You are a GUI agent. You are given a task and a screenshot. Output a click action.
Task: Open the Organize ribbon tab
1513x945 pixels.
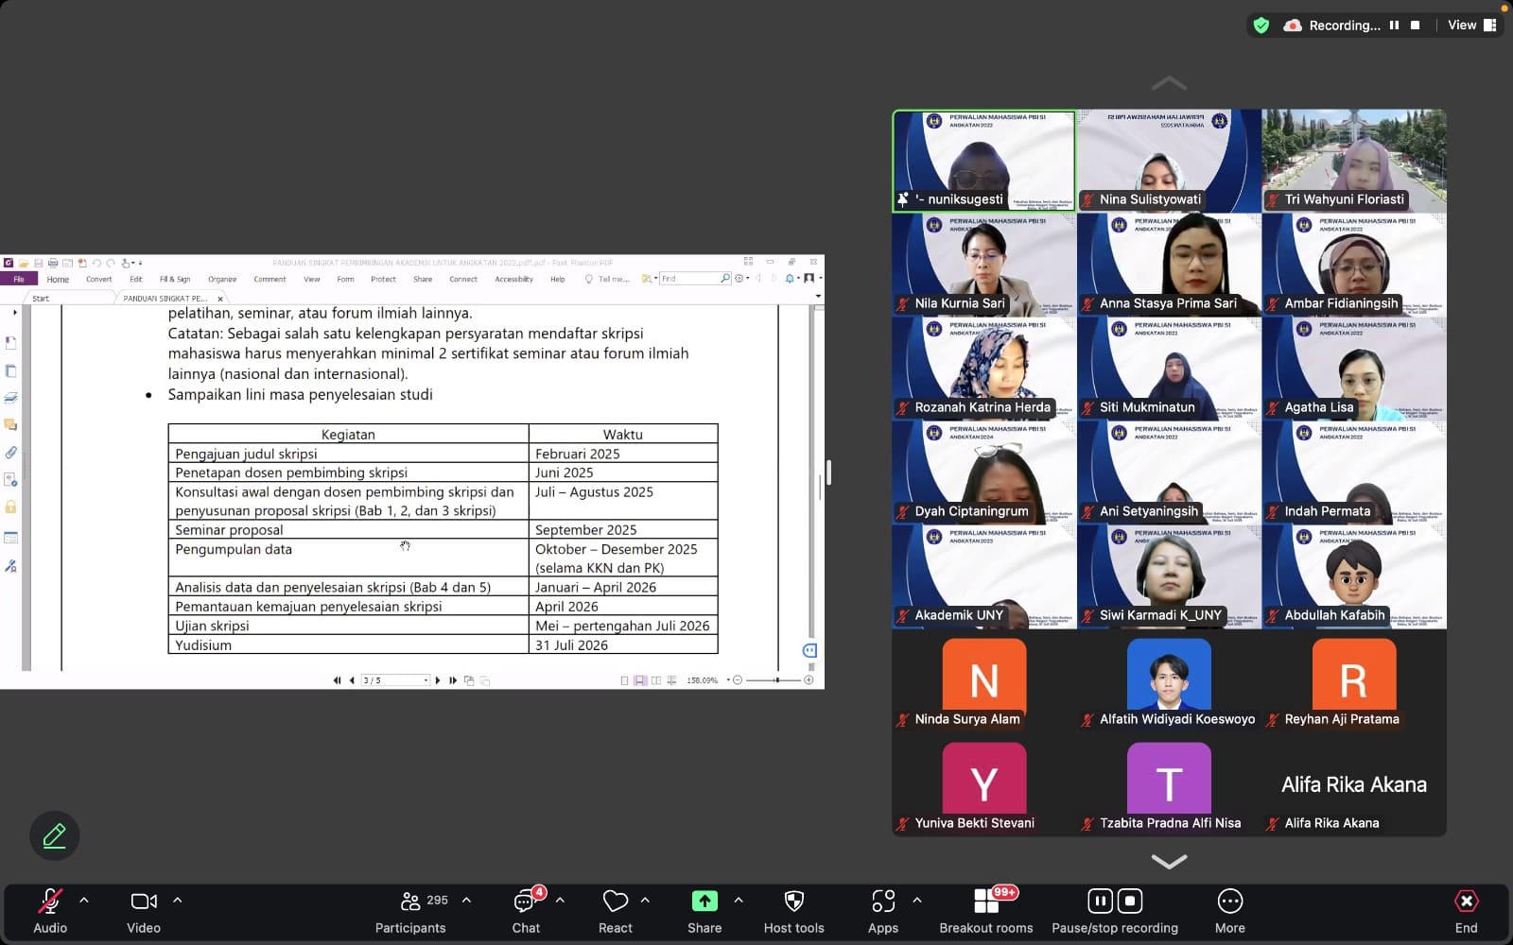222,279
